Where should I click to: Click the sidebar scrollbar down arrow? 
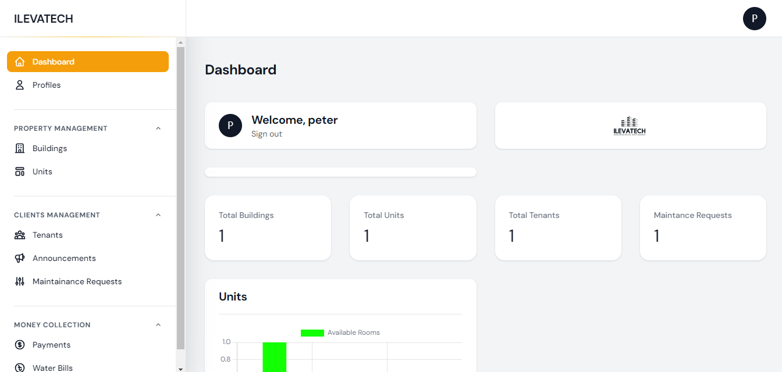180,368
